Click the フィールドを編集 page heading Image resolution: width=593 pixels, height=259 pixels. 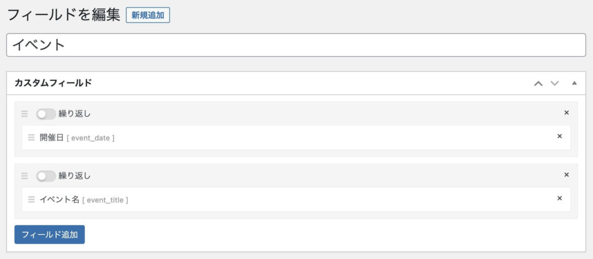64,14
